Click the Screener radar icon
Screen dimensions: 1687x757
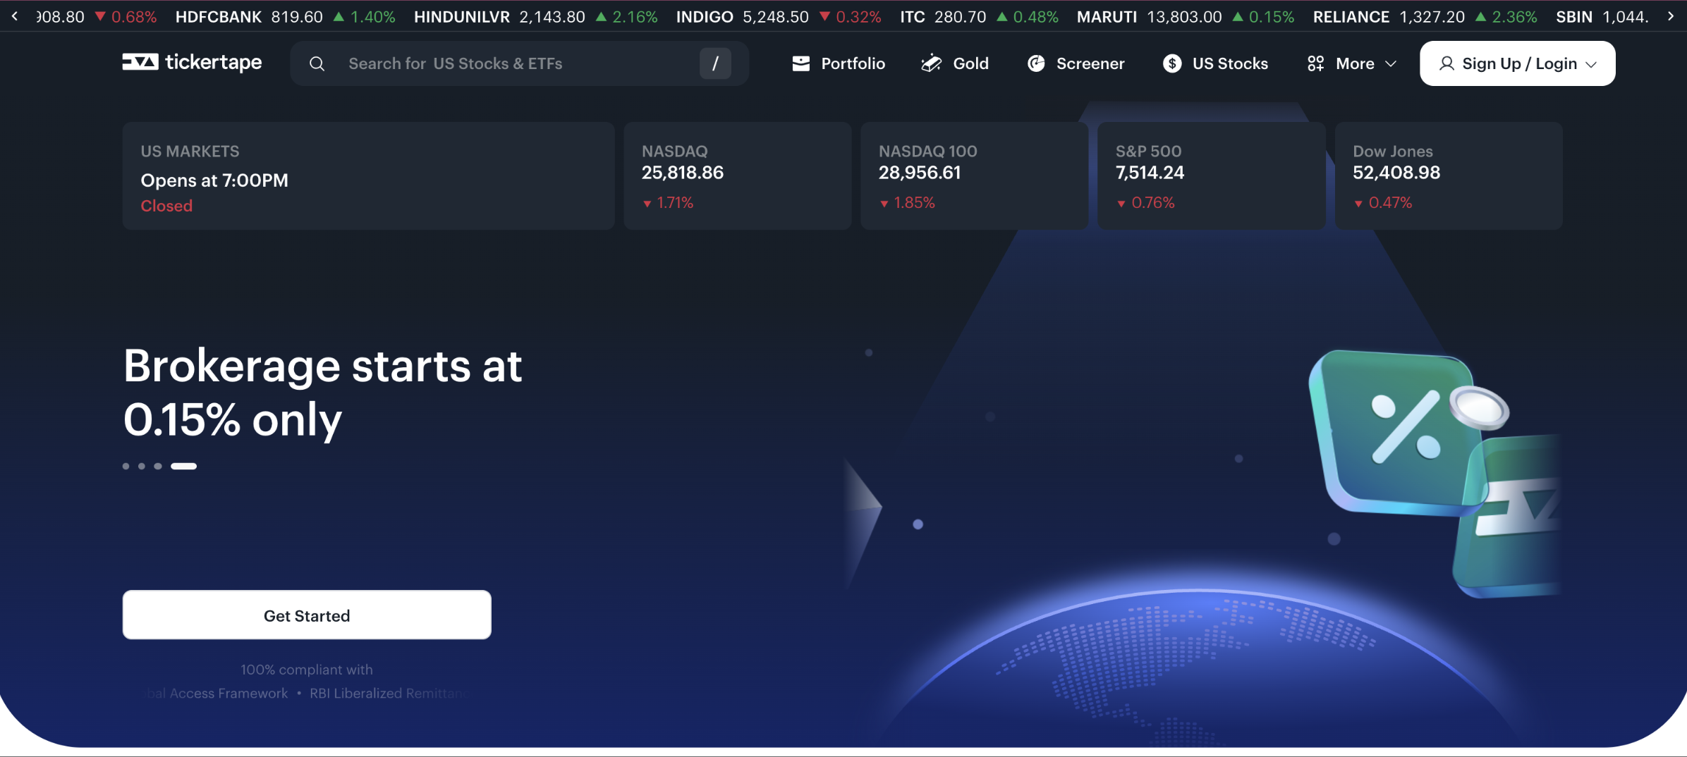tap(1036, 63)
